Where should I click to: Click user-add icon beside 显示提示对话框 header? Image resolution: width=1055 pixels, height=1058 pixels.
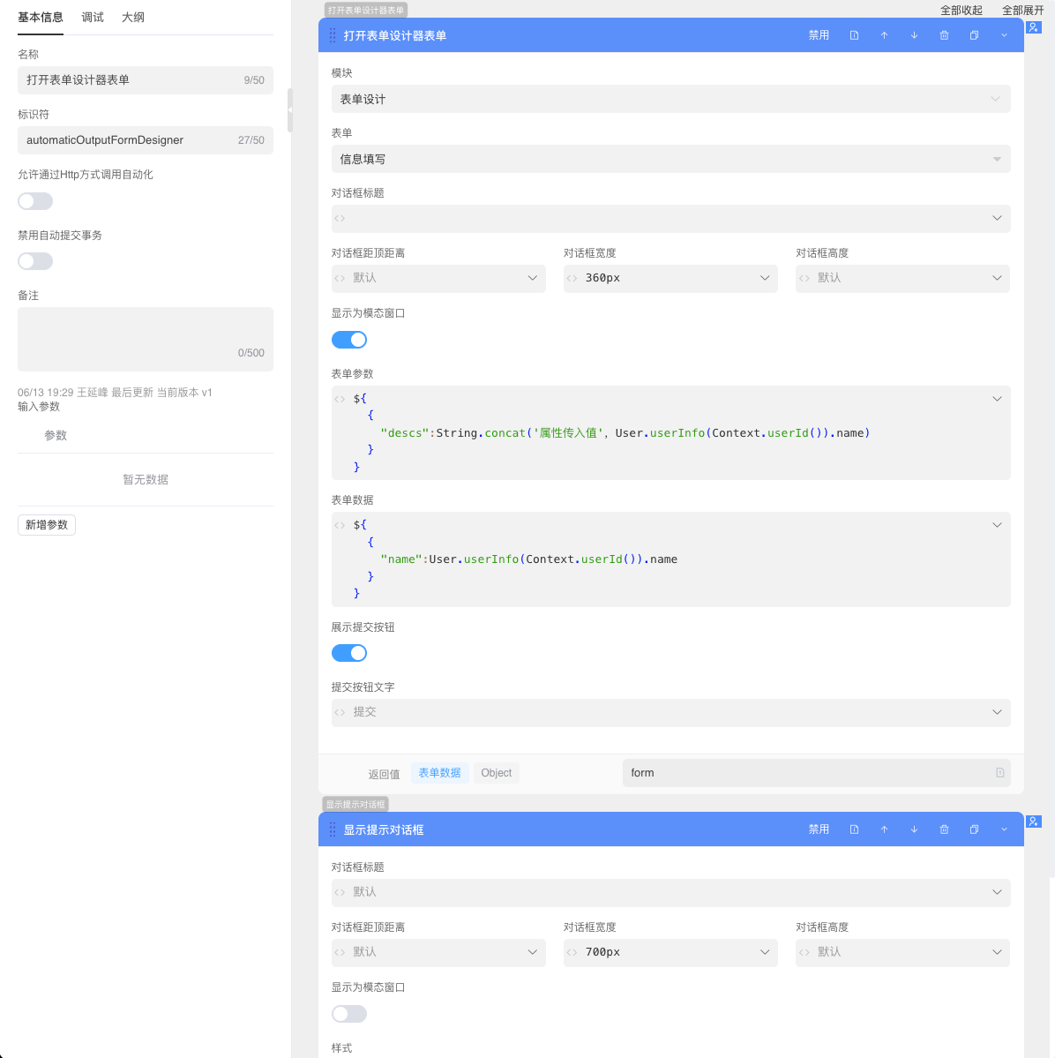click(x=1034, y=822)
